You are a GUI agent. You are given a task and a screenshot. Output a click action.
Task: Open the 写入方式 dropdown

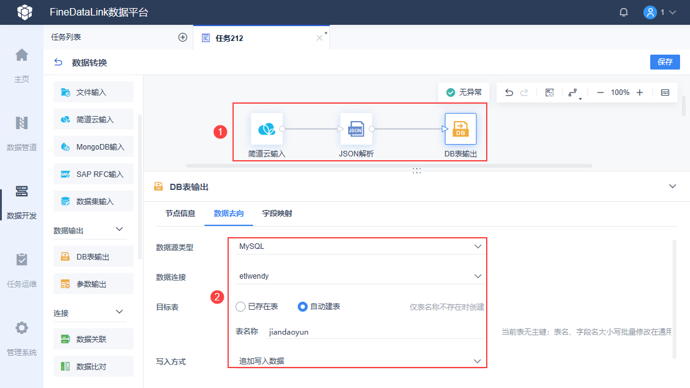point(359,361)
